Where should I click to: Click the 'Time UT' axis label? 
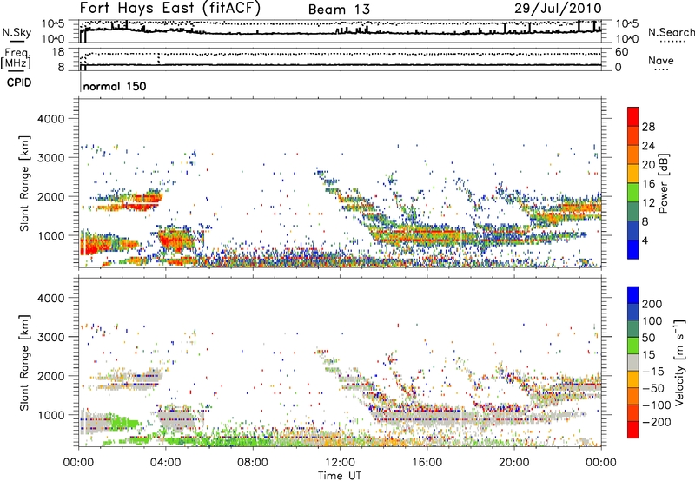340,476
